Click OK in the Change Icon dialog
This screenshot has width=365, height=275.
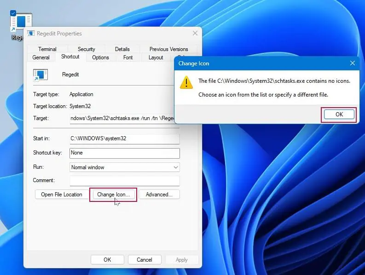coord(339,115)
